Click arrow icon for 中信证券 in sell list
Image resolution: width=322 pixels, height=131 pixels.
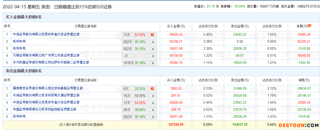[153, 103]
